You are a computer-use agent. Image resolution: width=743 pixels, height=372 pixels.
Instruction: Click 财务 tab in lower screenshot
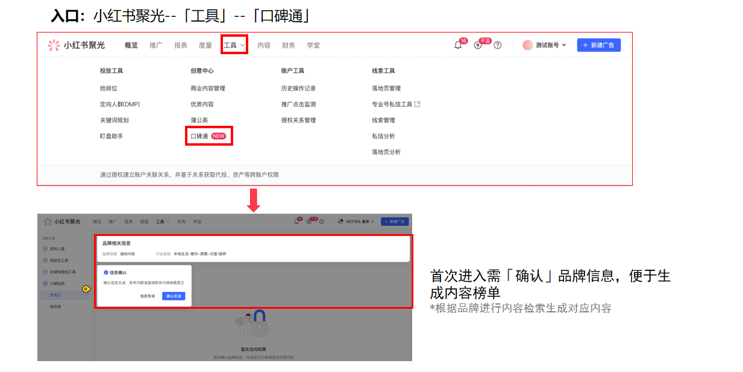[x=181, y=222]
